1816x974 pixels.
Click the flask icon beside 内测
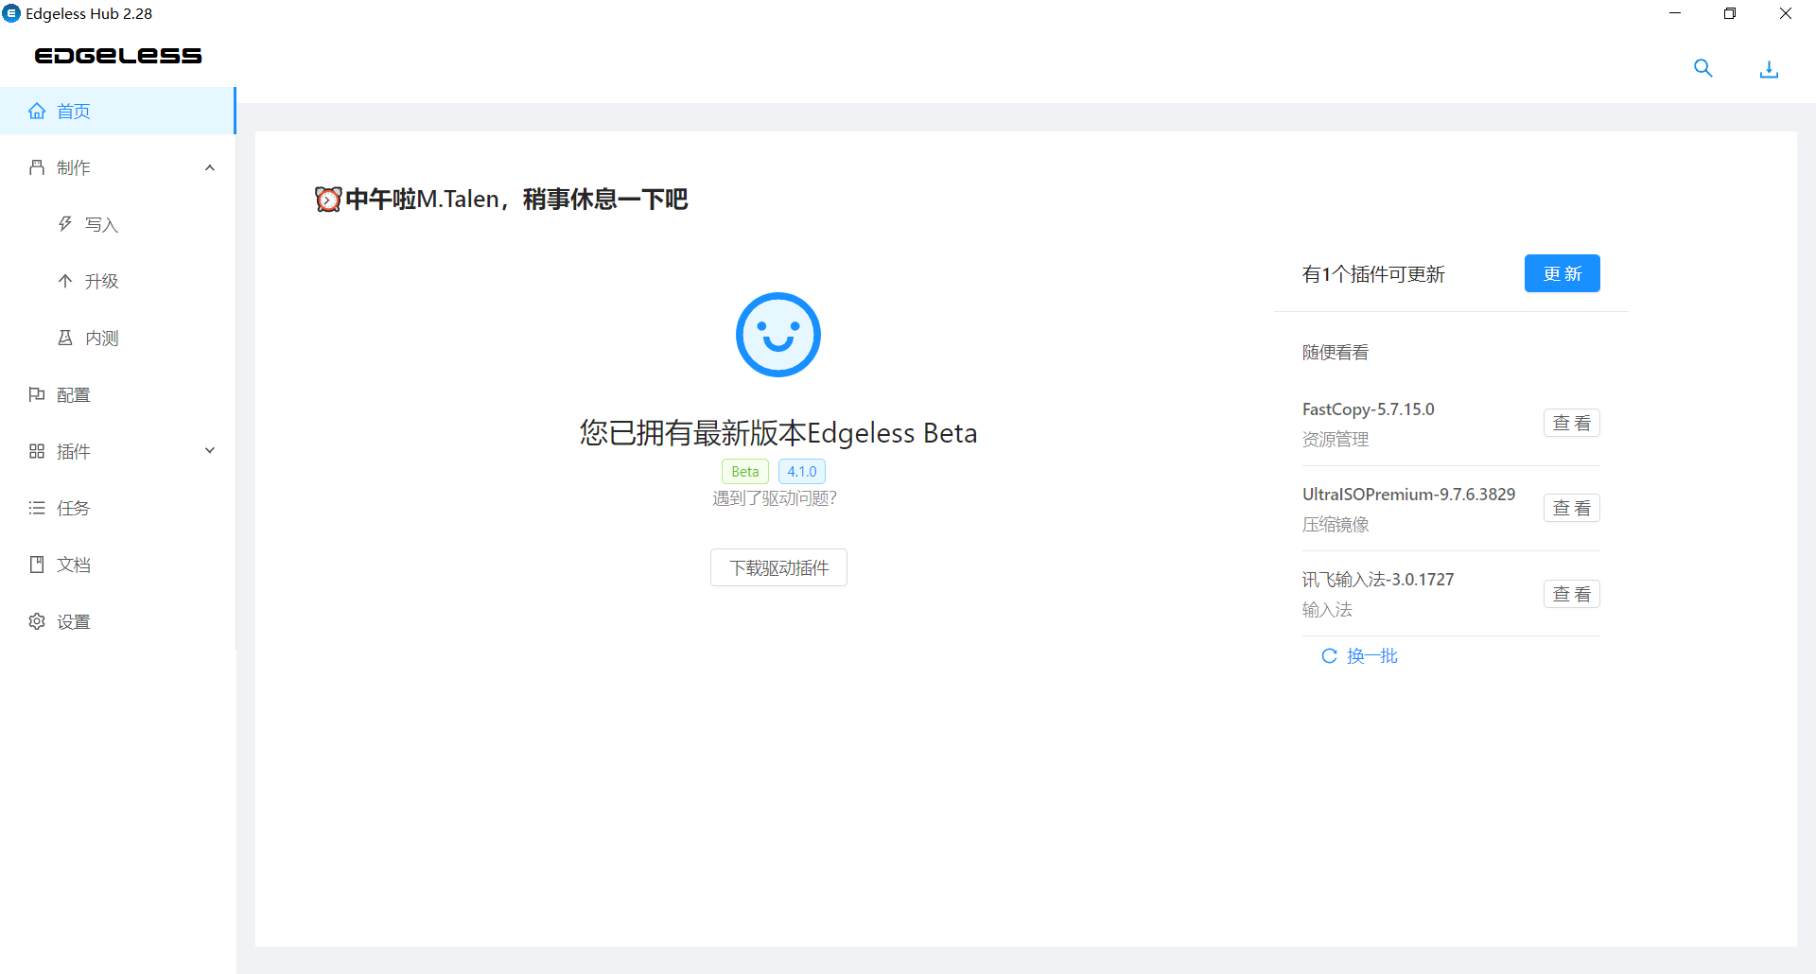(x=65, y=338)
